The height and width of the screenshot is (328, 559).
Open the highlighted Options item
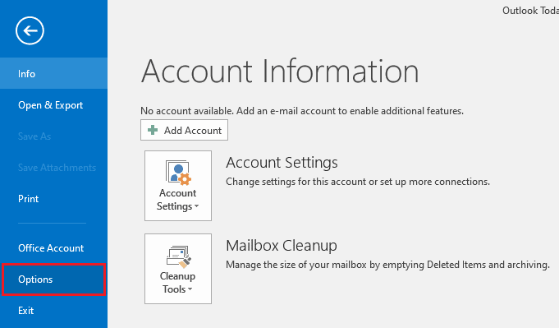click(53, 279)
